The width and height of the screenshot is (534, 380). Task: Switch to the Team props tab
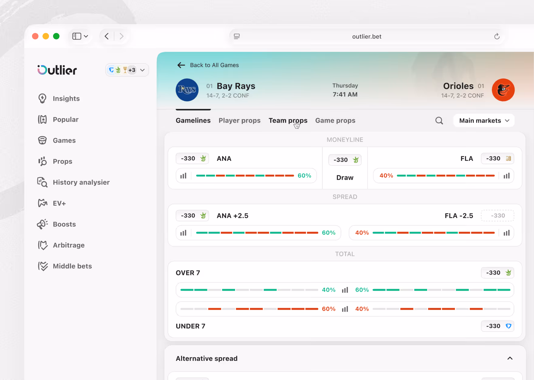pyautogui.click(x=288, y=121)
